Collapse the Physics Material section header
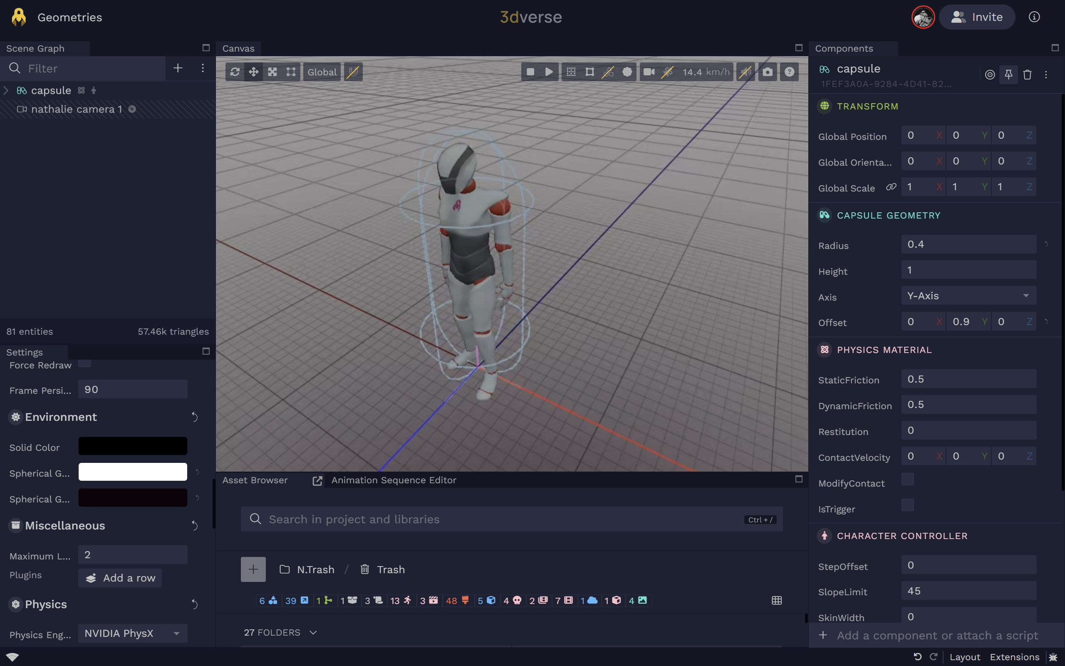The image size is (1065, 666). pos(884,350)
